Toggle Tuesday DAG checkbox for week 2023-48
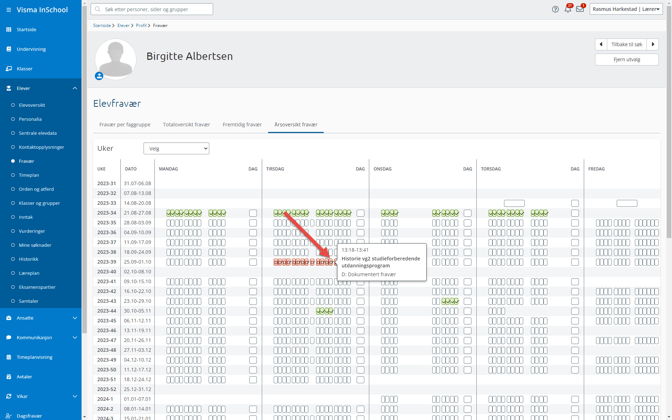 (x=360, y=350)
